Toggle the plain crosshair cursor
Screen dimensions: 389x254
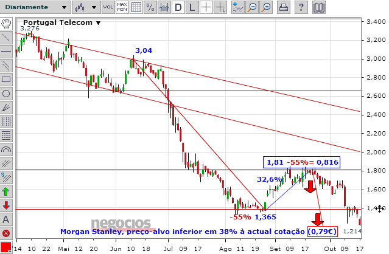(x=206, y=7)
